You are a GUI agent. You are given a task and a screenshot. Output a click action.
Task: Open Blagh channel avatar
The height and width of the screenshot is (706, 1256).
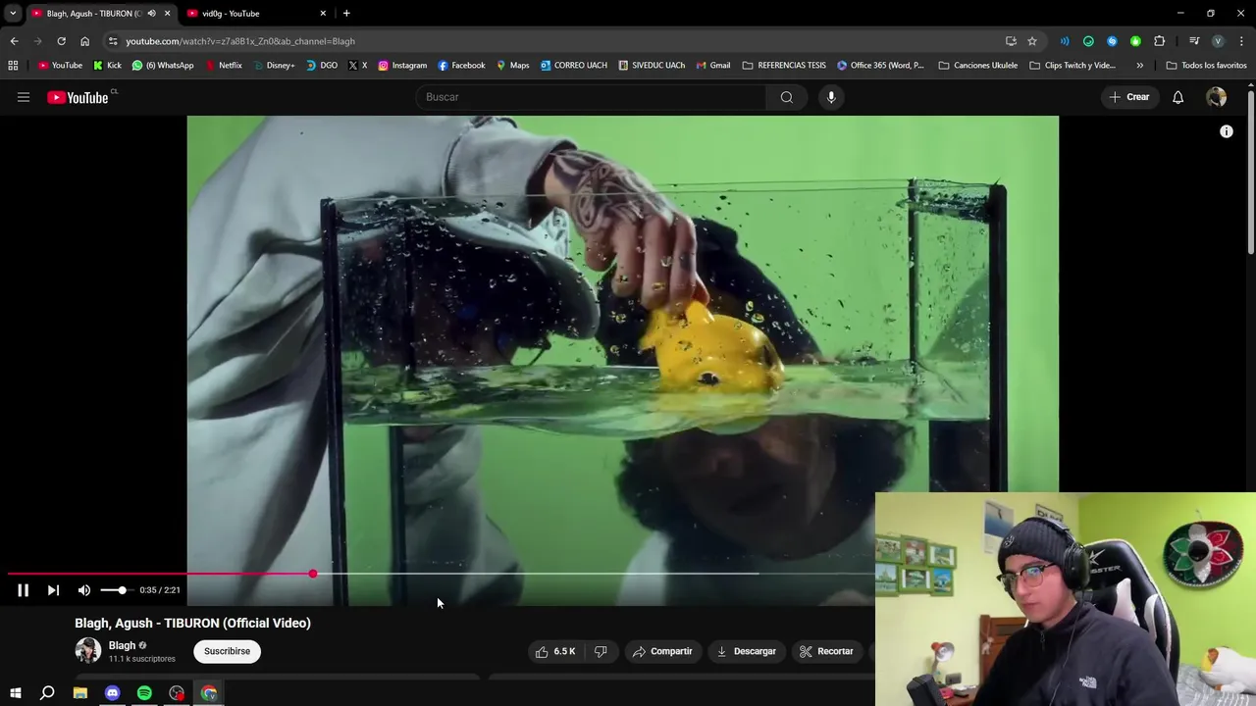point(88,651)
